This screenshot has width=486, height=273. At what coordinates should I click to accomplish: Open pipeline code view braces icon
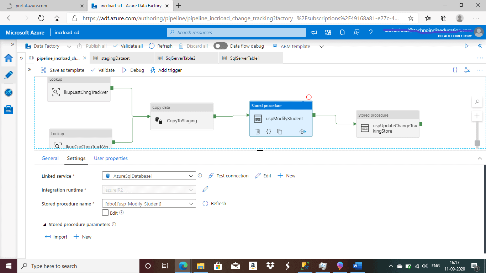455,70
